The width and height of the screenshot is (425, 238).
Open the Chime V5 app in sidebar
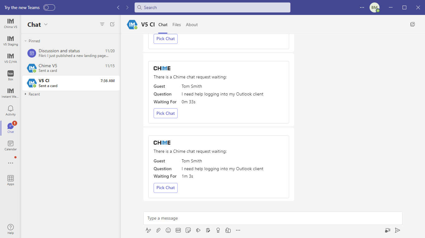click(11, 23)
